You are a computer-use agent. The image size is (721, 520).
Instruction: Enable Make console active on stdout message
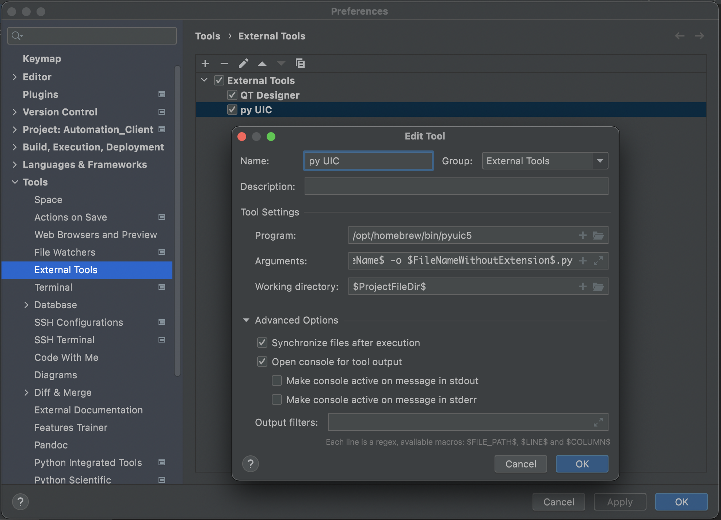[277, 381]
